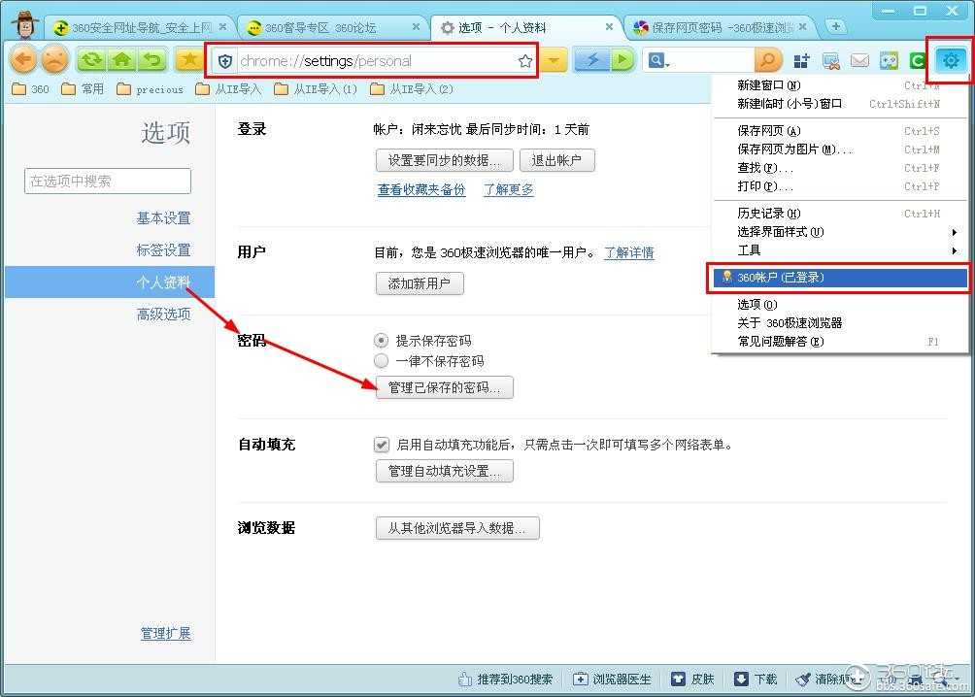Click the screenshot tool icon
Screen dimensions: 975x697
pos(830,61)
